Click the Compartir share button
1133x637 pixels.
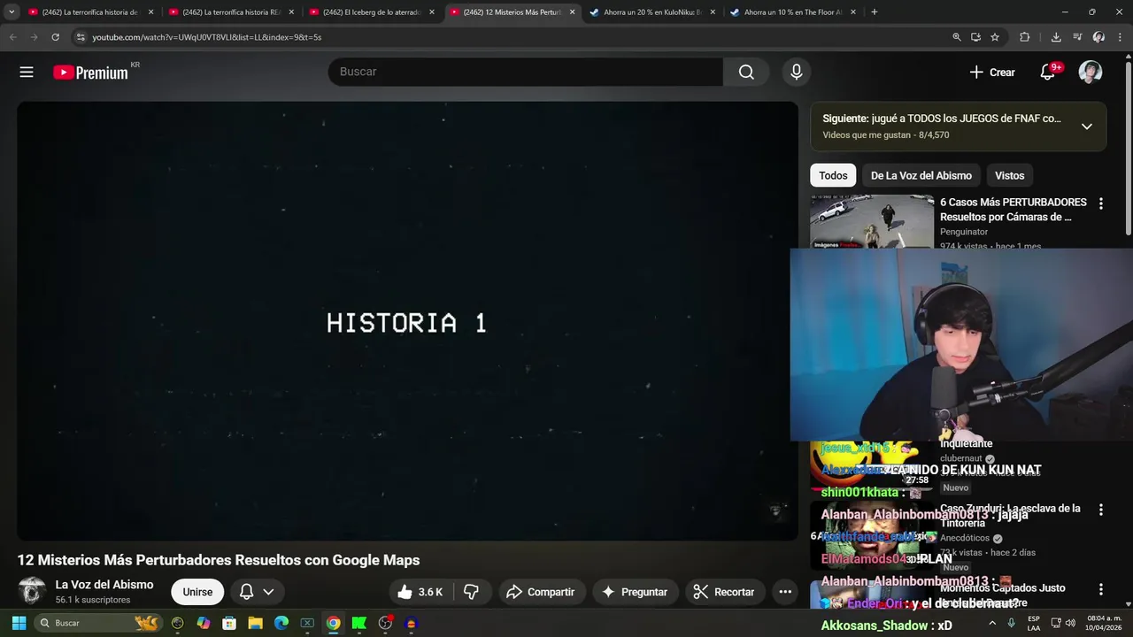540,592
